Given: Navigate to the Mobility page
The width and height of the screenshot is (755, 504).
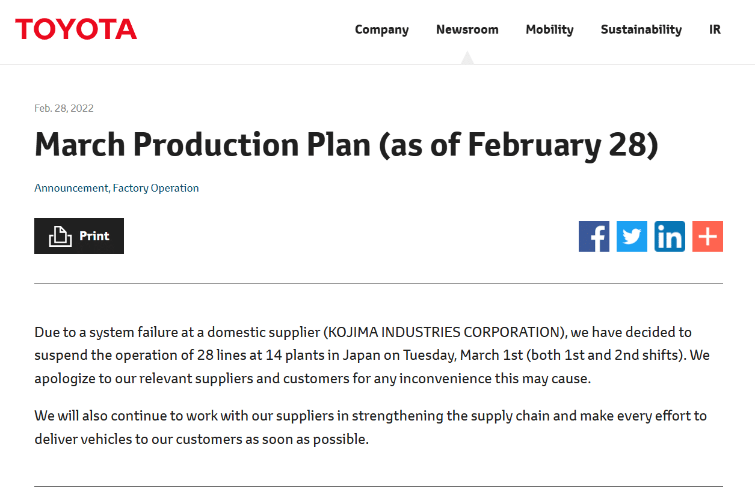Looking at the screenshot, I should pos(549,29).
